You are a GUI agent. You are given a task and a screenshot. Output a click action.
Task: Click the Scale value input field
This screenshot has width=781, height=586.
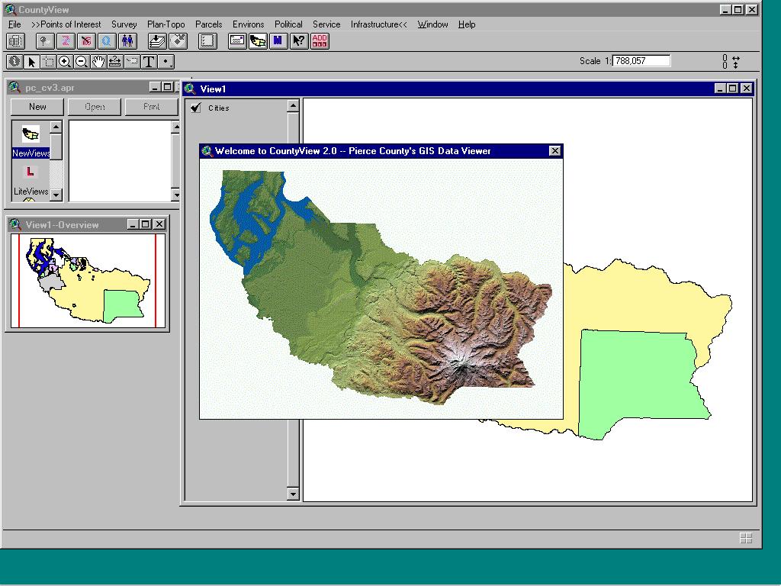pyautogui.click(x=641, y=61)
